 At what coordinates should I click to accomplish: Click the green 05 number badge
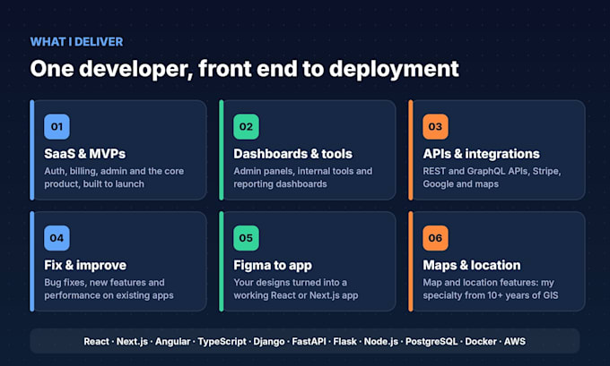pyautogui.click(x=247, y=238)
